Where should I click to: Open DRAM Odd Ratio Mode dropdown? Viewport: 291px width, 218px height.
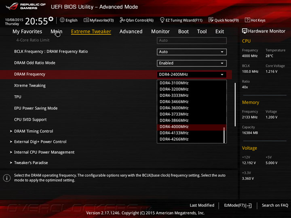tap(192, 63)
